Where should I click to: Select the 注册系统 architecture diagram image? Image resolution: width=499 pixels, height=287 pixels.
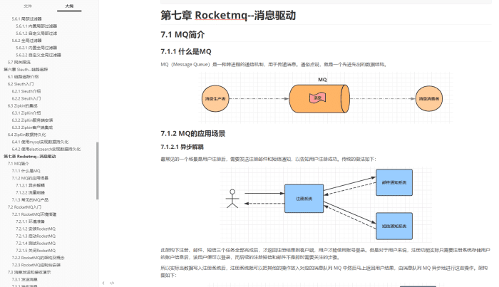coord(326,204)
